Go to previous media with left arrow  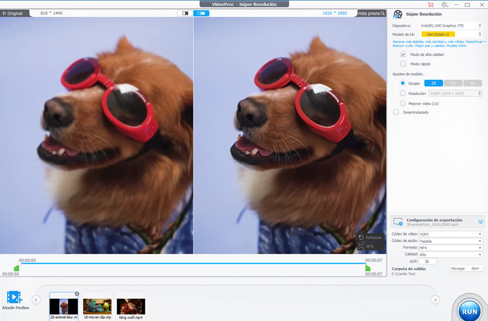point(36,300)
